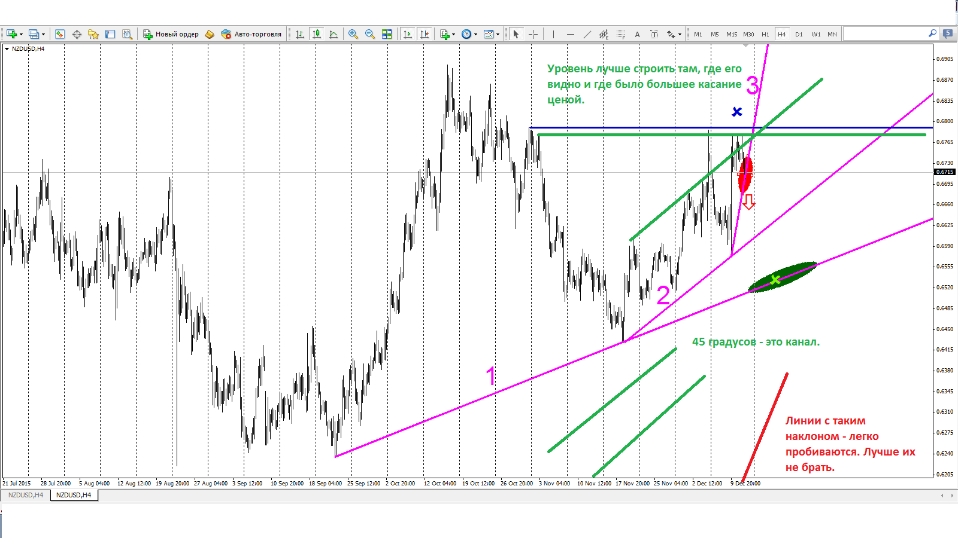Select the Equidistant Channel tool
Viewport: 958px width, 538px height.
604,34
